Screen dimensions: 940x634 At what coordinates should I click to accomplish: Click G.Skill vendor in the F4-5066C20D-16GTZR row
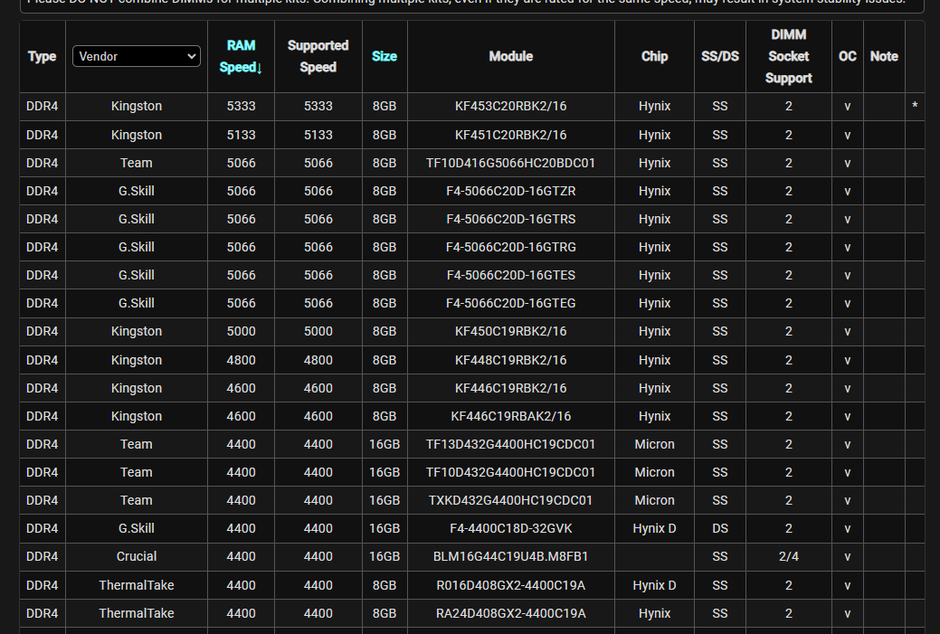[136, 191]
